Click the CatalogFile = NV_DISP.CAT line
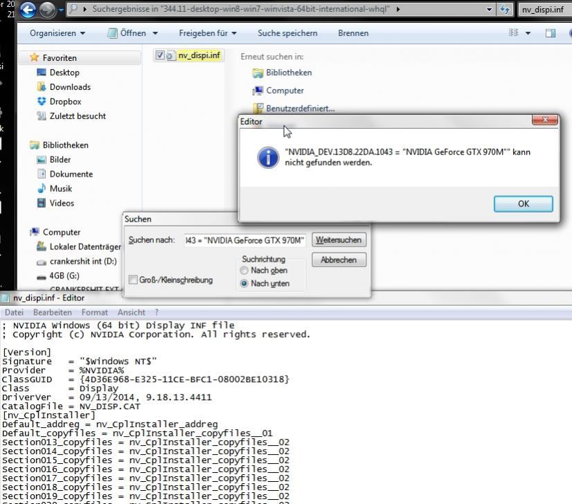Viewport: 572px width, 504px height. 71,406
